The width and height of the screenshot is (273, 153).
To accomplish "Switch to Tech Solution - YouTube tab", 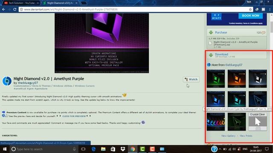I will point(21,3).
